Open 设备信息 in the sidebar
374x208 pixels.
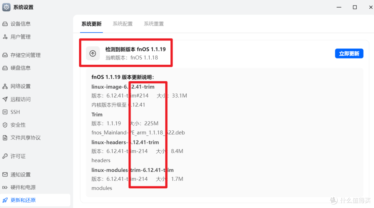pos(20,24)
